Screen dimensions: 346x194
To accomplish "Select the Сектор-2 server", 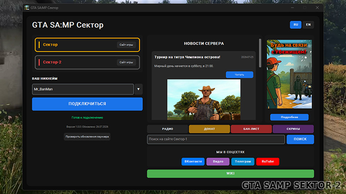I will tap(87, 62).
